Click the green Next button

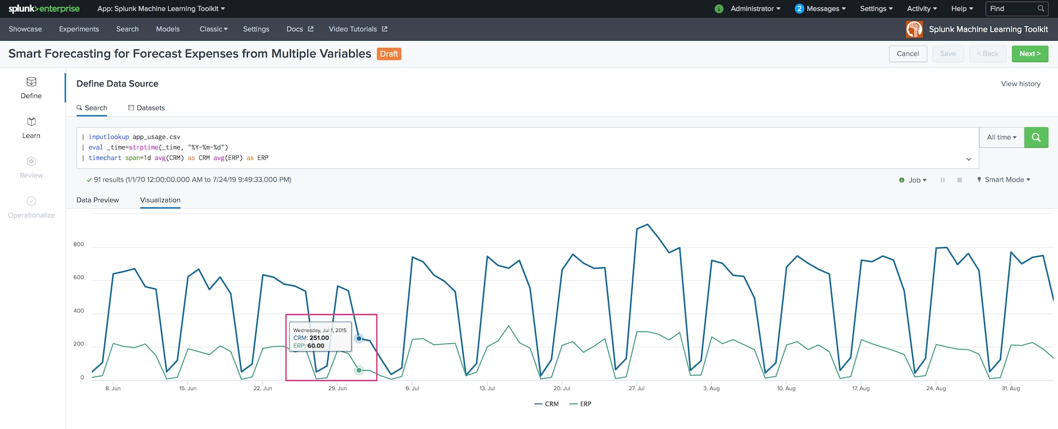click(x=1030, y=54)
